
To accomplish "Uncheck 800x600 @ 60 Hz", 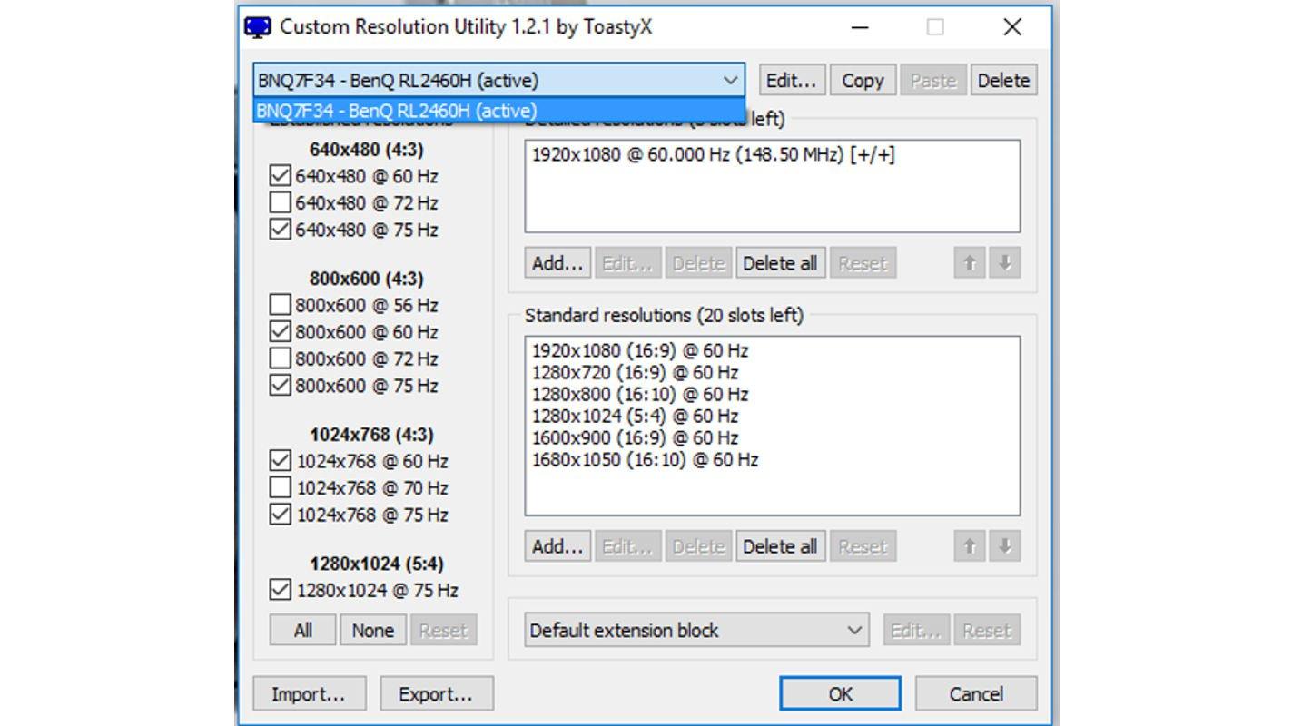I will (x=281, y=332).
